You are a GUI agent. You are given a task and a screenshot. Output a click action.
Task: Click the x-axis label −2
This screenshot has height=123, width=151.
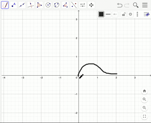[x=41, y=78]
